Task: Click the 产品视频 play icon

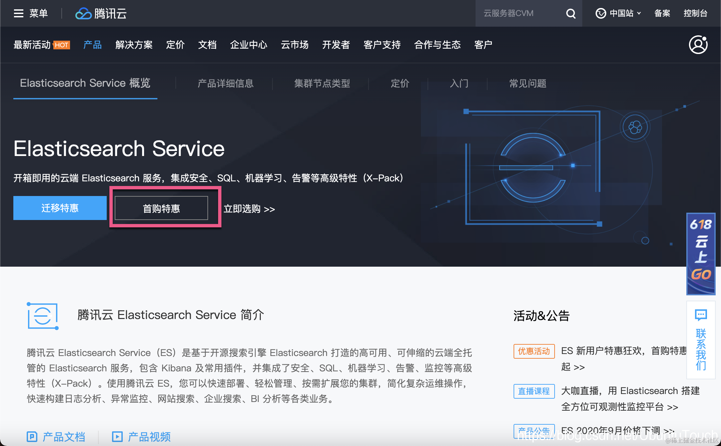Action: (x=117, y=436)
